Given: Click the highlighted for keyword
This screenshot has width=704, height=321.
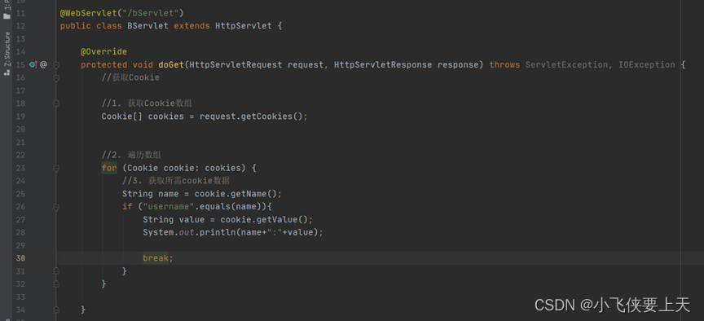Looking at the screenshot, I should pos(109,168).
